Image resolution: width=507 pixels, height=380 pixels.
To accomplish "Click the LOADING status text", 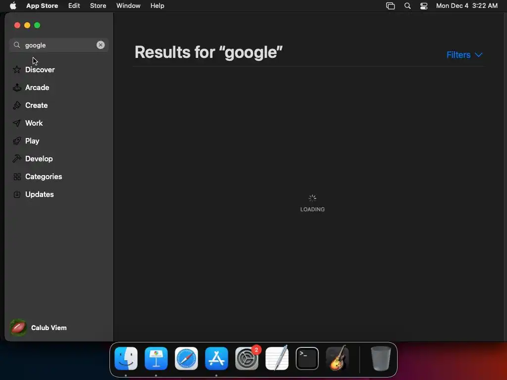I will pos(312,209).
